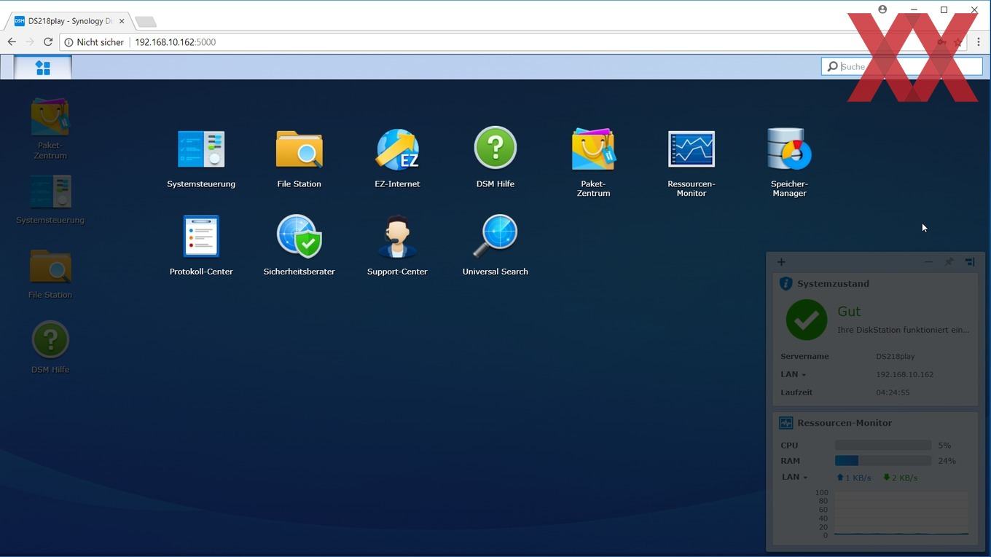991x557 pixels.
Task: Add a widget with the plus button
Action: coord(781,262)
